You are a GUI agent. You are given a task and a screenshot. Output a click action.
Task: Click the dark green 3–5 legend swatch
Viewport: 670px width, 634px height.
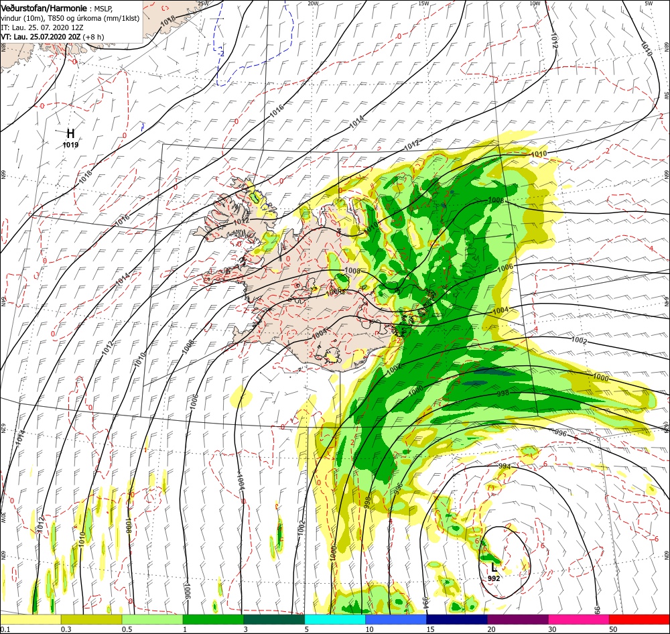274,619
